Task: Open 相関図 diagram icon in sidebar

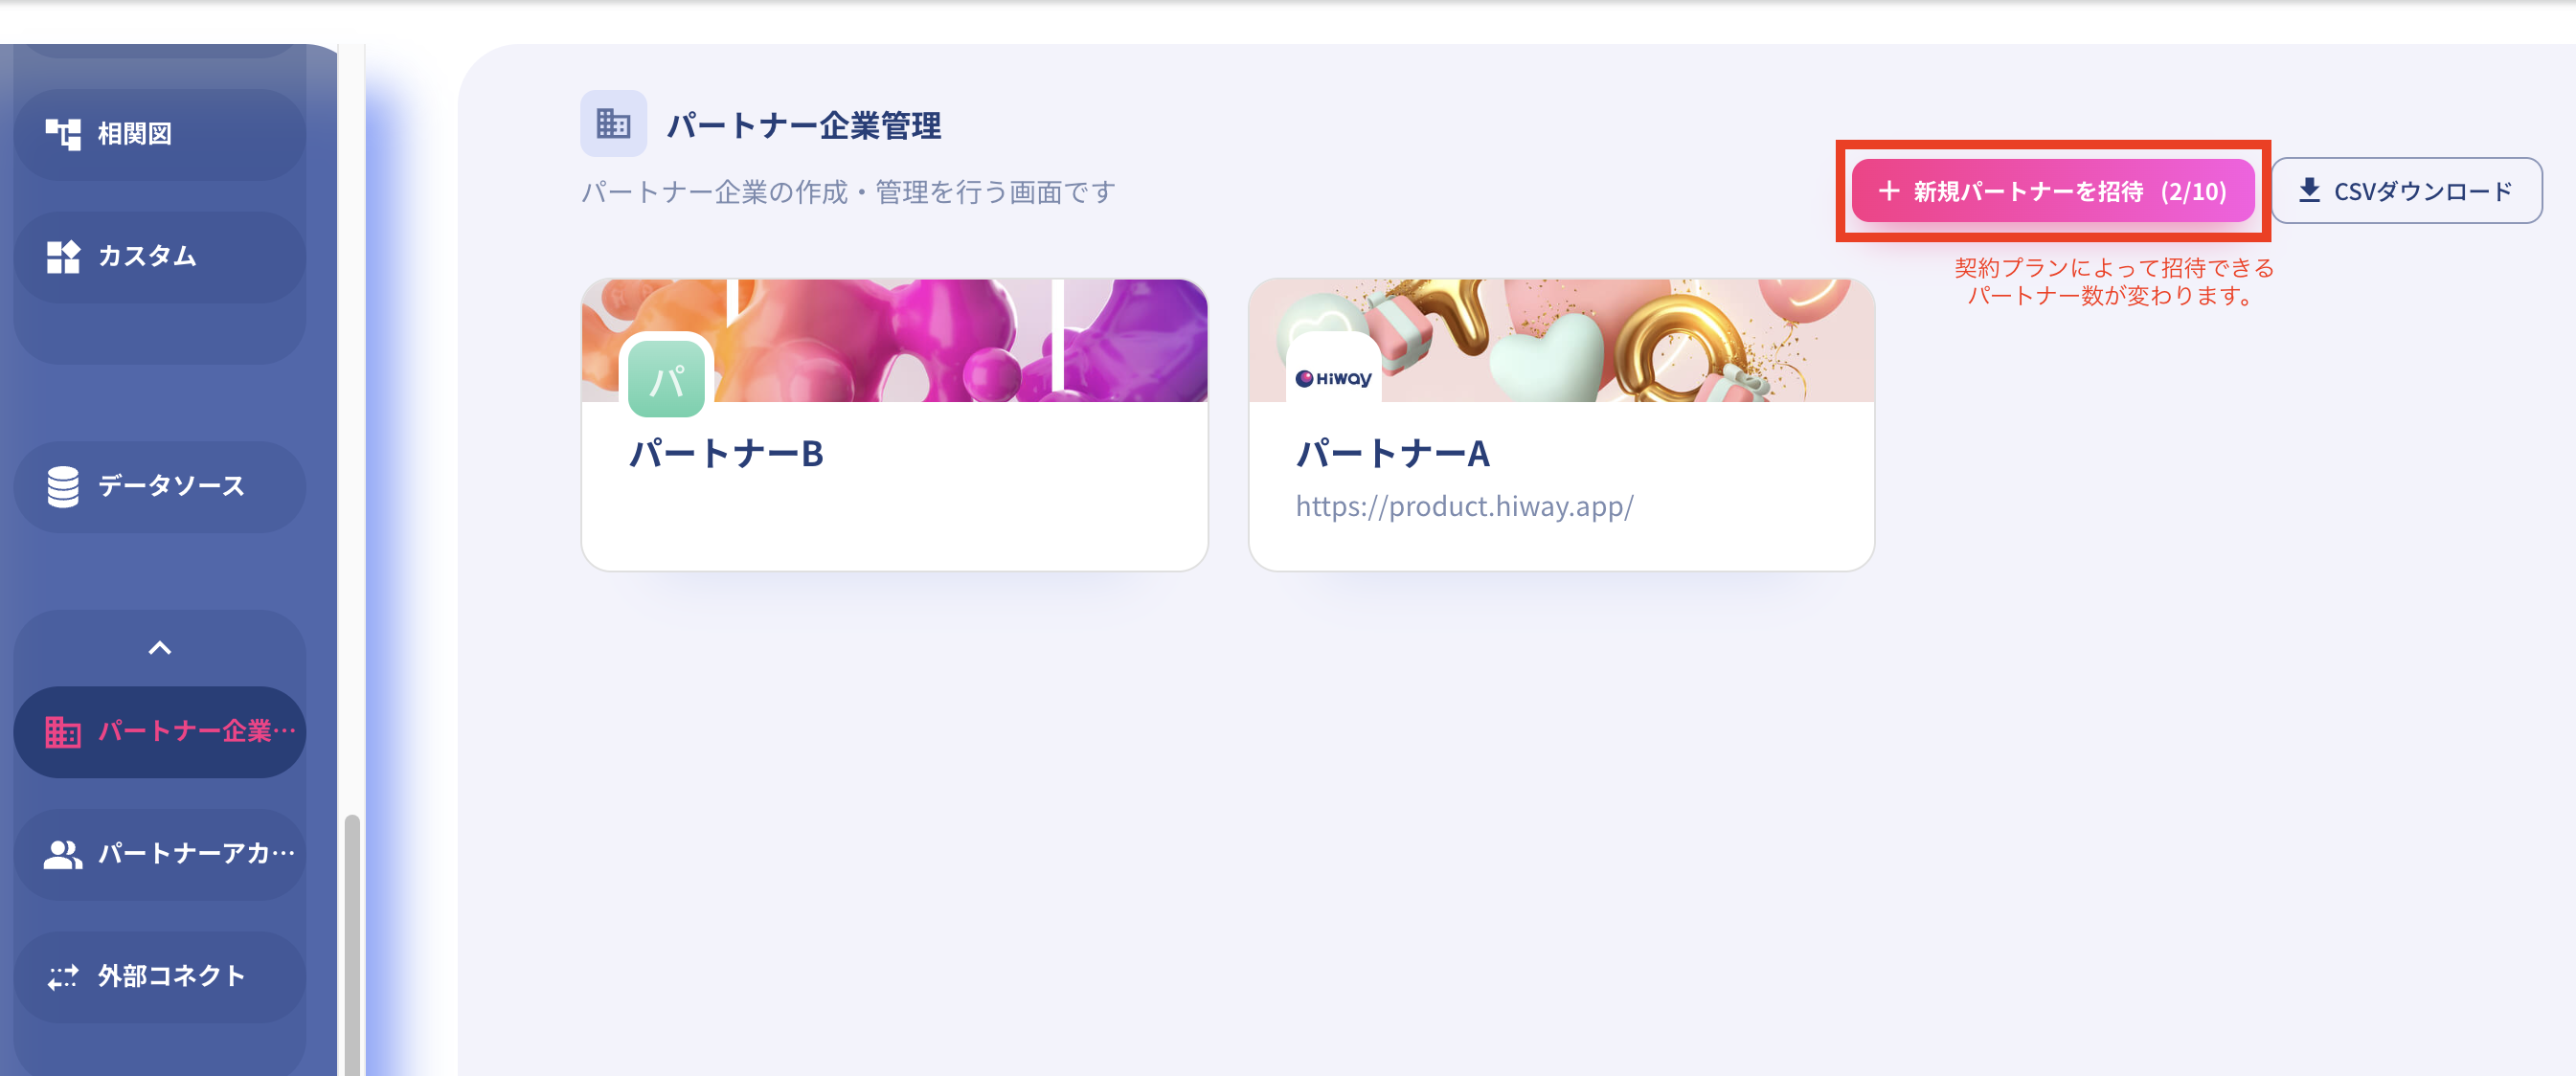Action: coord(63,134)
